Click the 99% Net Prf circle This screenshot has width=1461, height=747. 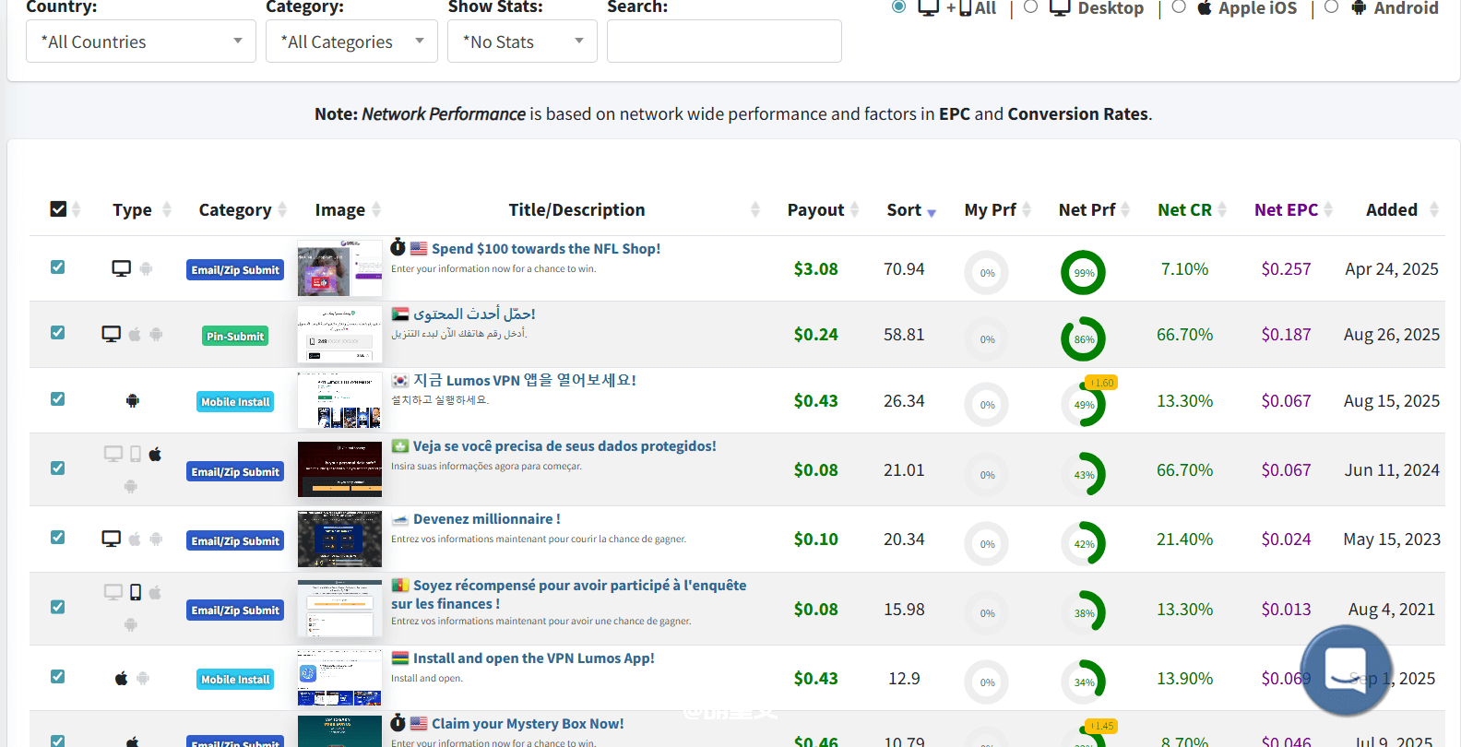1083,273
